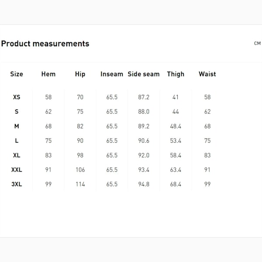Image resolution: width=262 pixels, height=262 pixels.
Task: Click the 106 hip value for XXL
Action: tap(80, 170)
